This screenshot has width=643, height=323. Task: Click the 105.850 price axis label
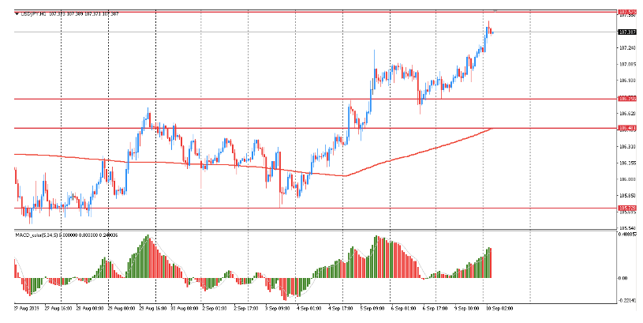click(x=627, y=195)
